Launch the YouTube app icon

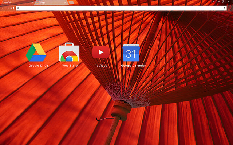click(x=101, y=52)
